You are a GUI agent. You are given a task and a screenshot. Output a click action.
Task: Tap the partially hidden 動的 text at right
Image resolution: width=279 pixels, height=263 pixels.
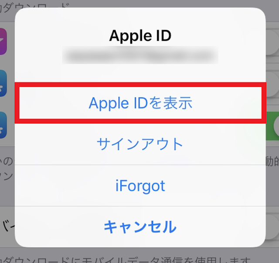272,161
